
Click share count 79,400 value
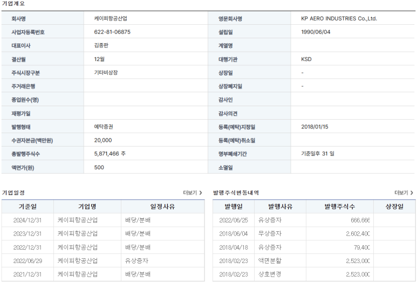(362, 247)
